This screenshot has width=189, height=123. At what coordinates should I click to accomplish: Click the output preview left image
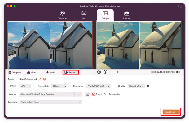pyautogui.click(x=118, y=45)
